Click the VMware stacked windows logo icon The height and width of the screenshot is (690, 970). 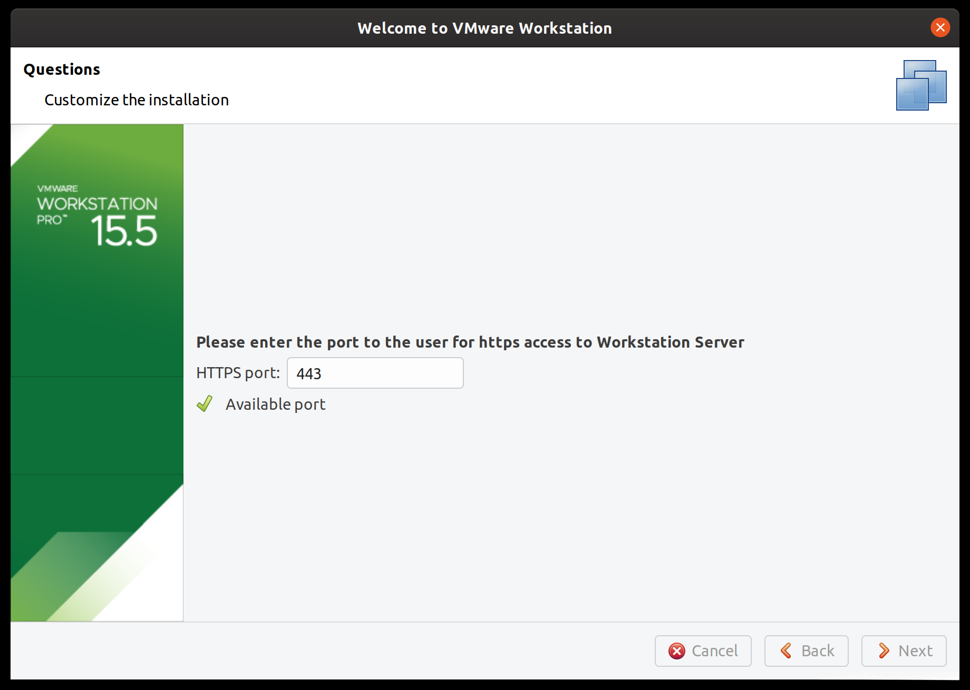(921, 85)
